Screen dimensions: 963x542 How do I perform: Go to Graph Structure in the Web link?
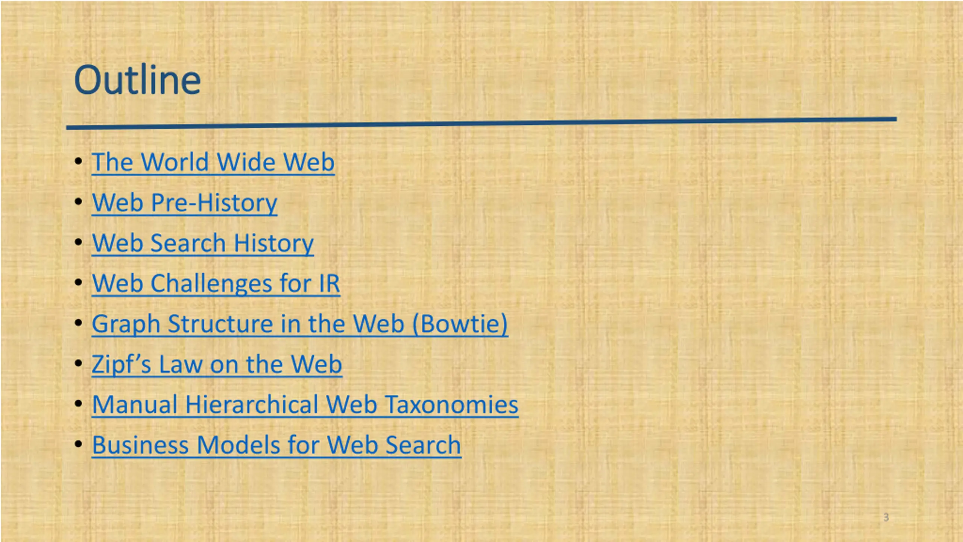[x=248, y=324]
